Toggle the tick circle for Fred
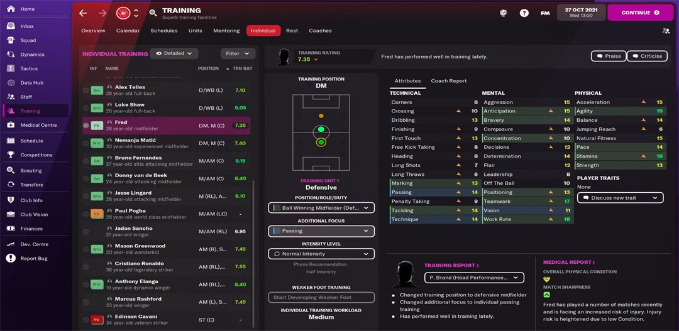679x331 pixels. [86, 126]
